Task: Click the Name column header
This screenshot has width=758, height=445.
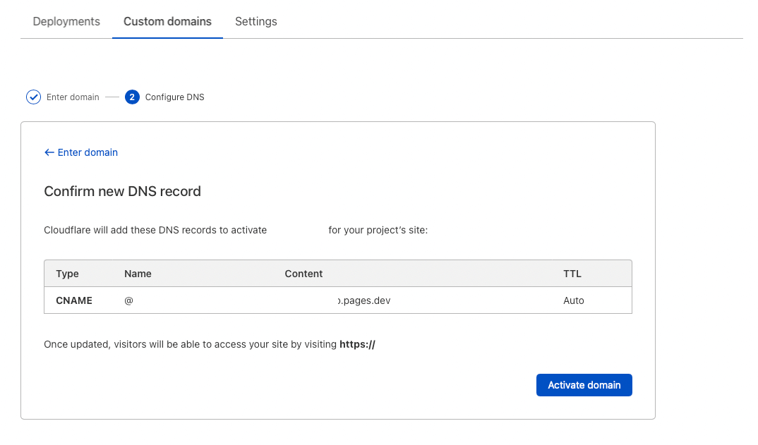Action: click(138, 273)
